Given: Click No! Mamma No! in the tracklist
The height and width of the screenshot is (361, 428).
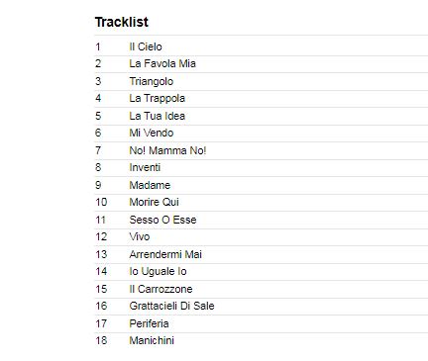Looking at the screenshot, I should tap(167, 150).
